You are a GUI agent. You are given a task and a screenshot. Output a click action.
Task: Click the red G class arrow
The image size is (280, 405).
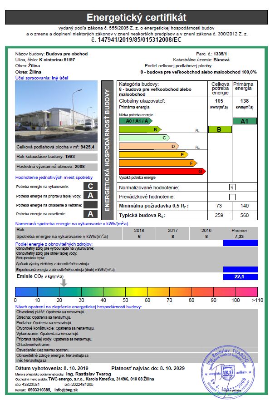[162, 171]
